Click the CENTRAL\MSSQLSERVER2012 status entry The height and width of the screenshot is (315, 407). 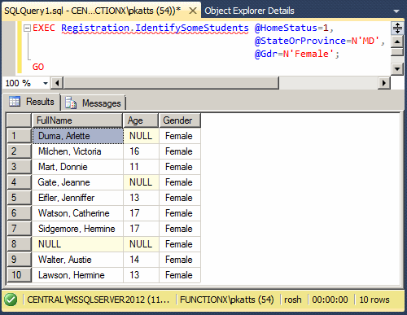[98, 300]
